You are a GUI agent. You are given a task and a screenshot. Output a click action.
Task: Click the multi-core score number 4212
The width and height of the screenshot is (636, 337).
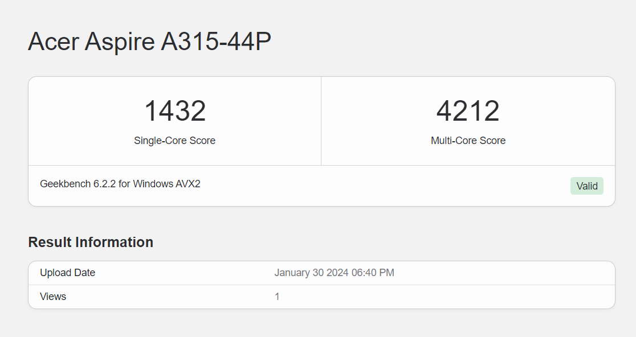468,110
